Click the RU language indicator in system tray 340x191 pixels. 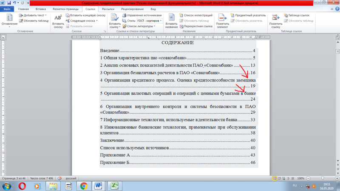point(295,185)
